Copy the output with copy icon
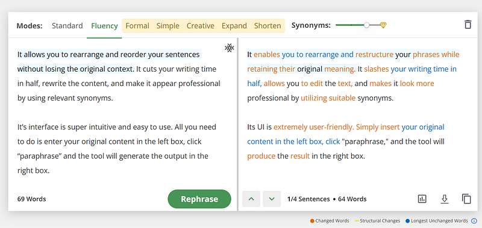 click(466, 199)
